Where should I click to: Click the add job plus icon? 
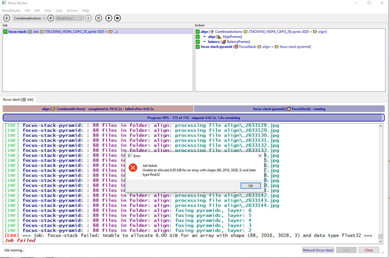click(6, 18)
